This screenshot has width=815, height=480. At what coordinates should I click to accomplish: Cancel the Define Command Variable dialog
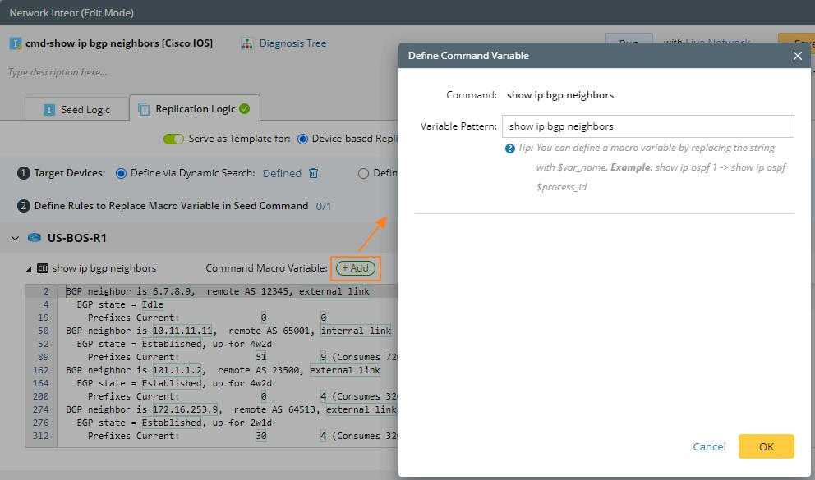coord(709,447)
